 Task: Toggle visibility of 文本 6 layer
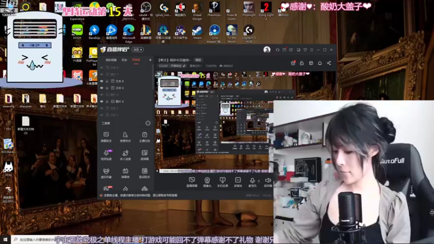tap(101, 88)
